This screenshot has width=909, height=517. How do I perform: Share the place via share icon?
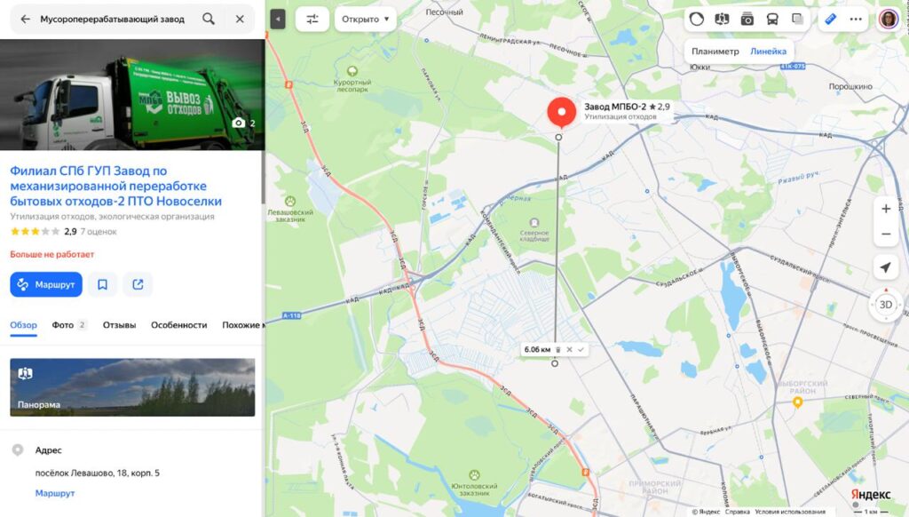click(138, 284)
